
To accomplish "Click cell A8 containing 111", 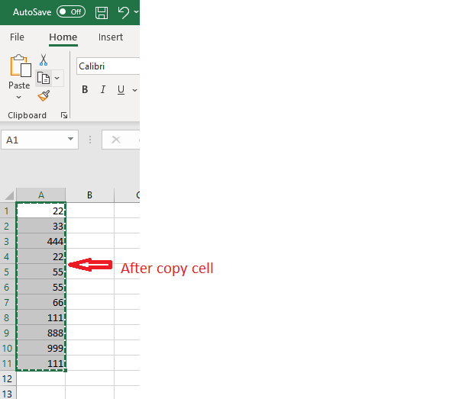I will (41, 317).
